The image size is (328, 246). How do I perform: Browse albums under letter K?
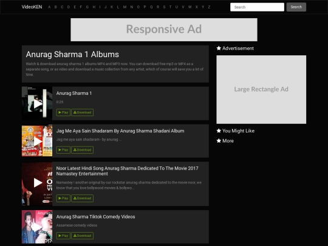coord(112,7)
